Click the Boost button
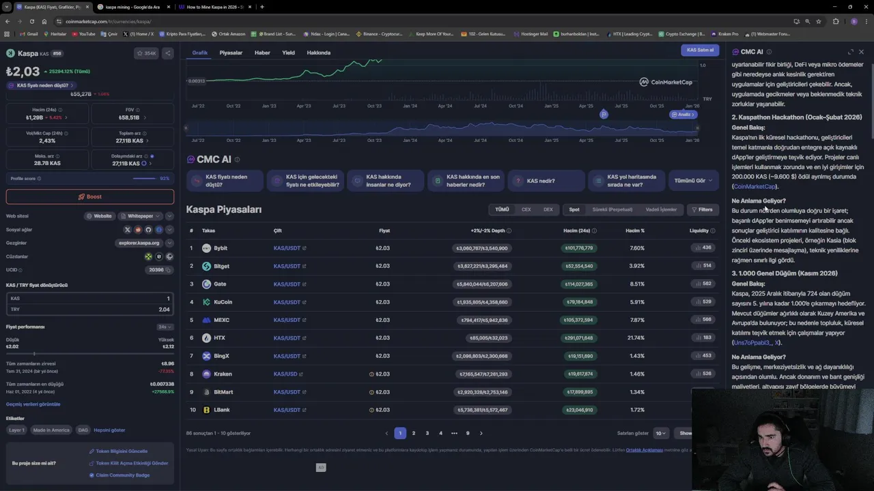This screenshot has width=874, height=491. click(x=89, y=196)
